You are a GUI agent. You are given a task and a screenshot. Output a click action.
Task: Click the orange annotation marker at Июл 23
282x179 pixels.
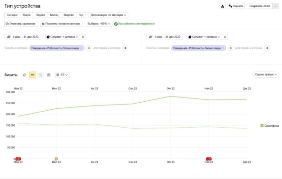56,159
